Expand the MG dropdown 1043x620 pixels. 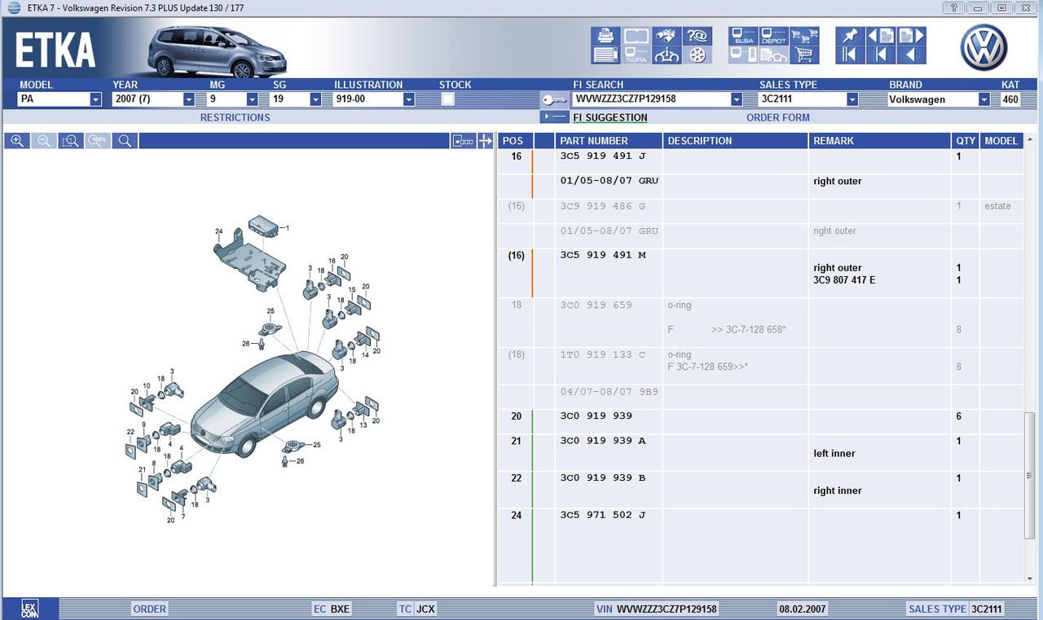pos(252,99)
